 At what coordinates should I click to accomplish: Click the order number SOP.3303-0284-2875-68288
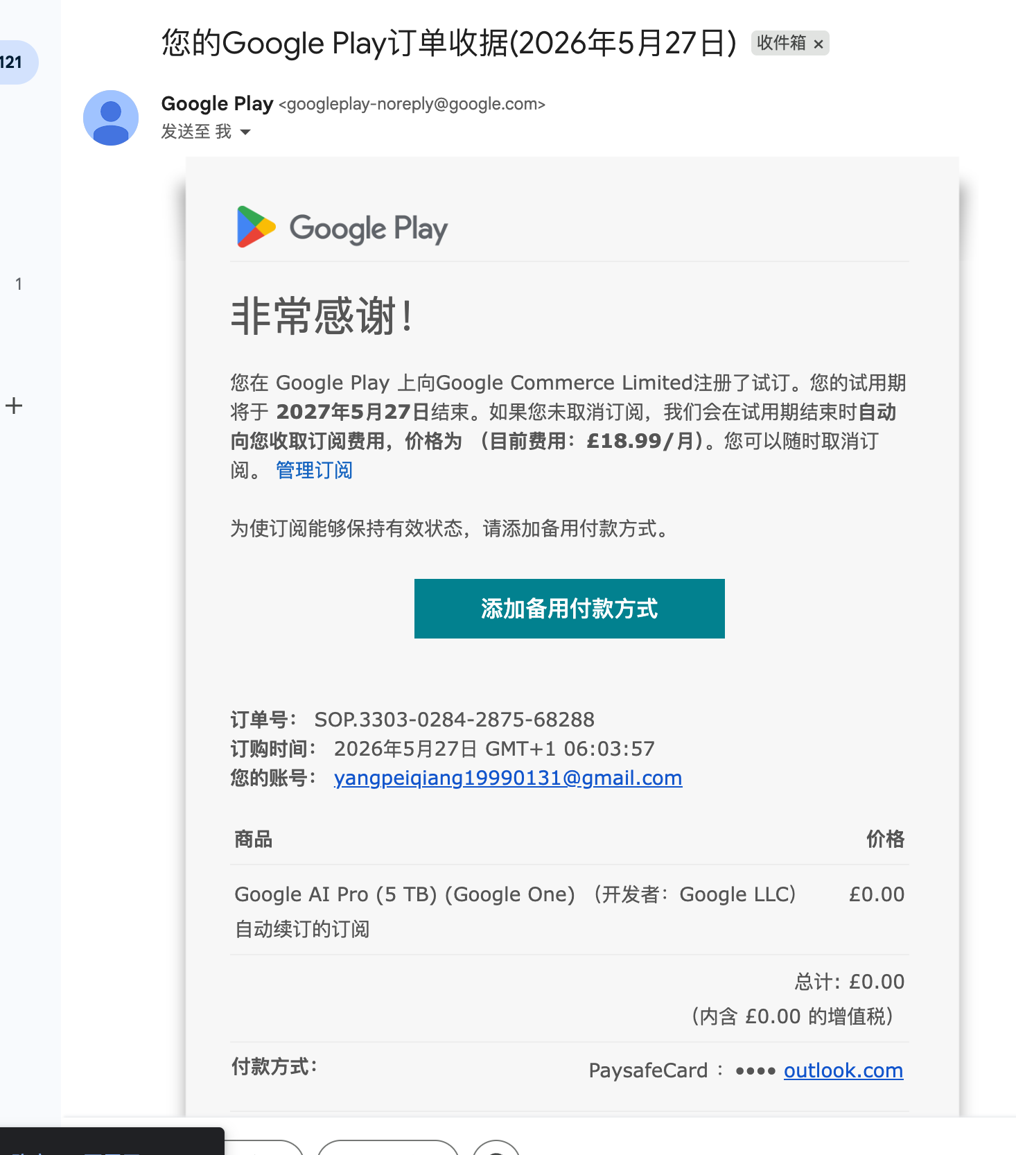[455, 720]
